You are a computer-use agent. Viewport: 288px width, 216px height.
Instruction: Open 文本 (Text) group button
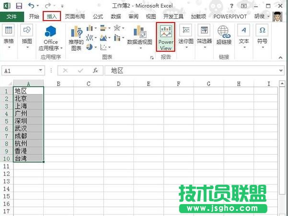click(244, 37)
